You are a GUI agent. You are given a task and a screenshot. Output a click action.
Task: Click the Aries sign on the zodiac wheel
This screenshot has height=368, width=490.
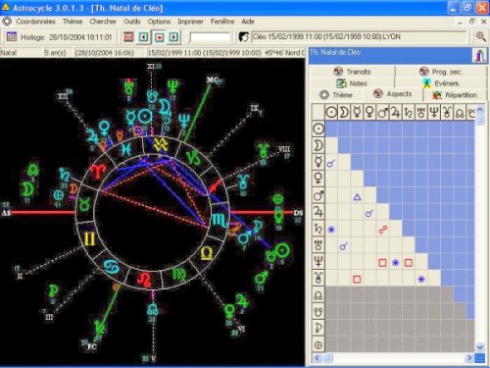point(98,171)
